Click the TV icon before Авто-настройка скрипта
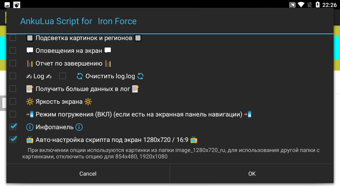 [30, 140]
